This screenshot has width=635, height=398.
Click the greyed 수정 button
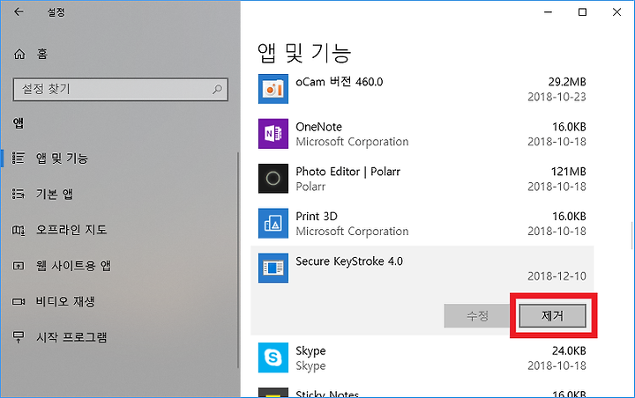tap(477, 315)
